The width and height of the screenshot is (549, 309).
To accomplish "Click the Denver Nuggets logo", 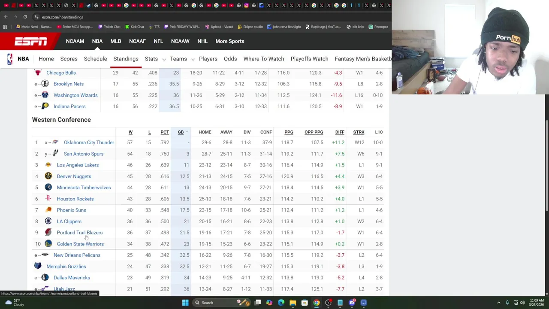I will point(48,176).
